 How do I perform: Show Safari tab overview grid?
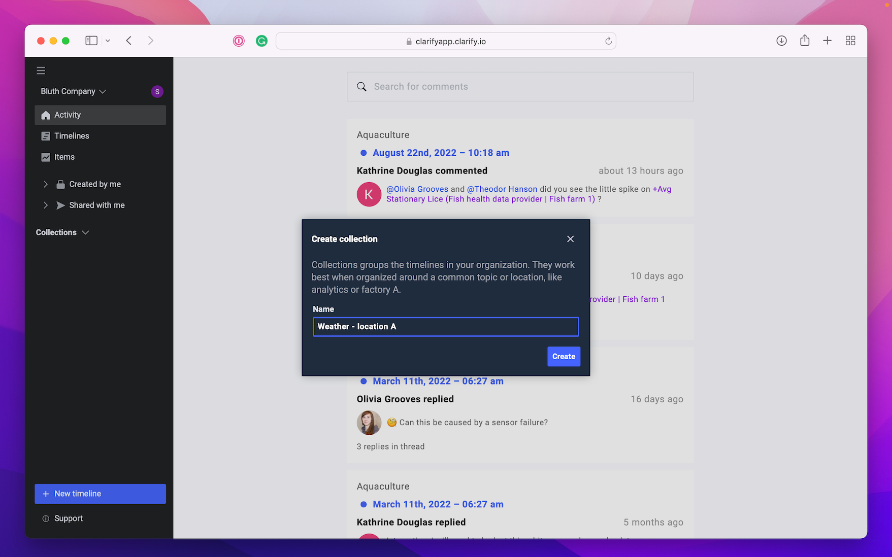click(850, 41)
